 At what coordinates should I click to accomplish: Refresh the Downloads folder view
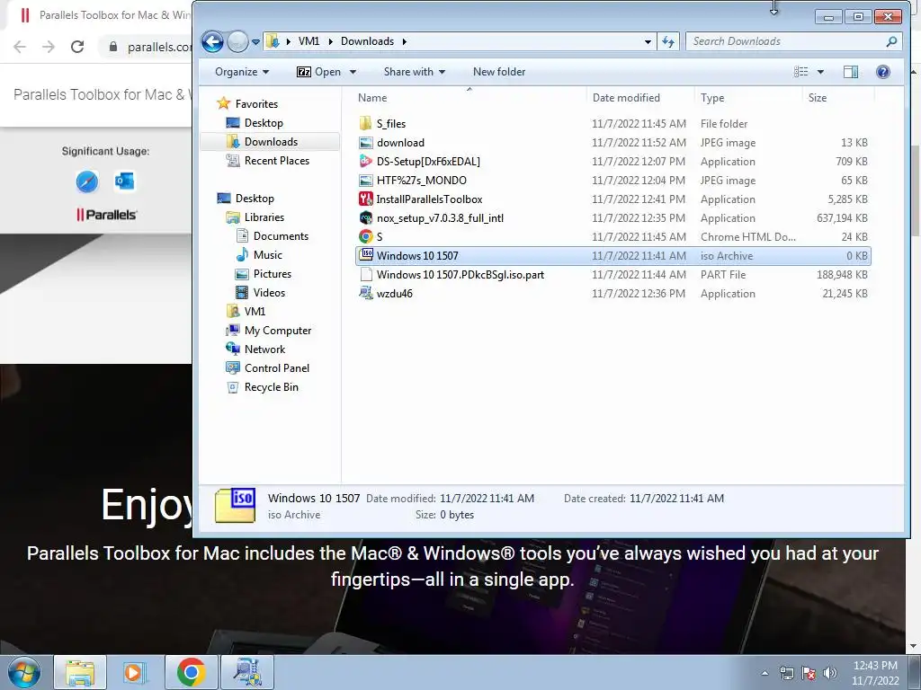coord(668,41)
